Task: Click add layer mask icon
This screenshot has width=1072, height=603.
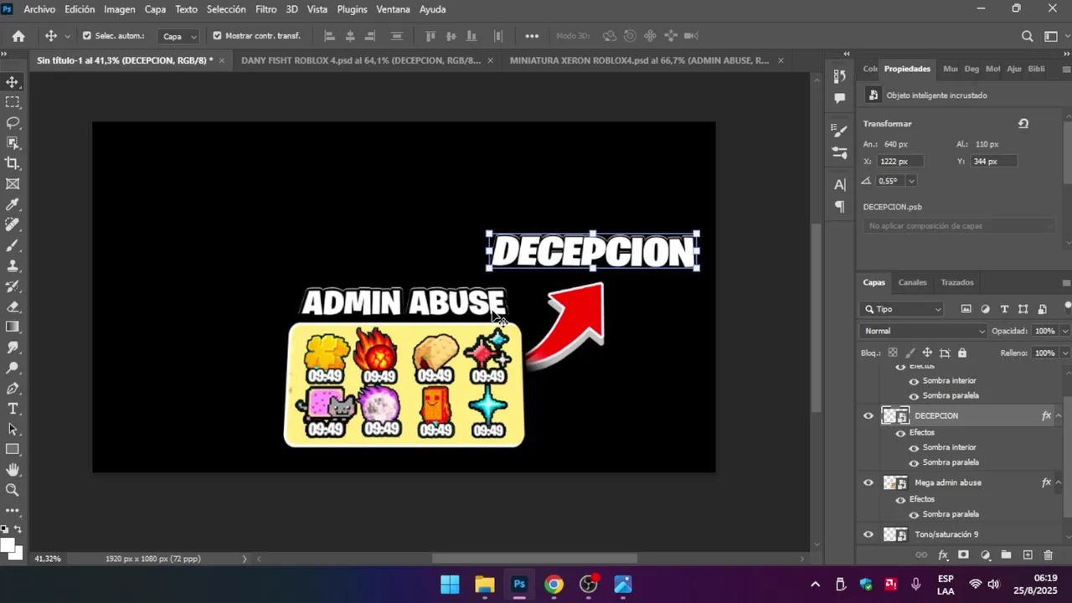Action: coord(963,555)
